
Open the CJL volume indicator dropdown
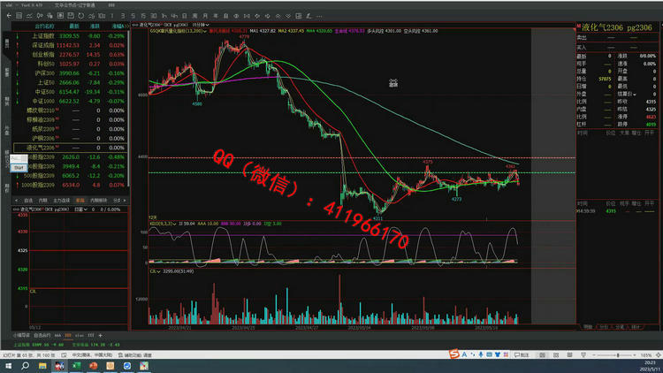pyautogui.click(x=158, y=271)
